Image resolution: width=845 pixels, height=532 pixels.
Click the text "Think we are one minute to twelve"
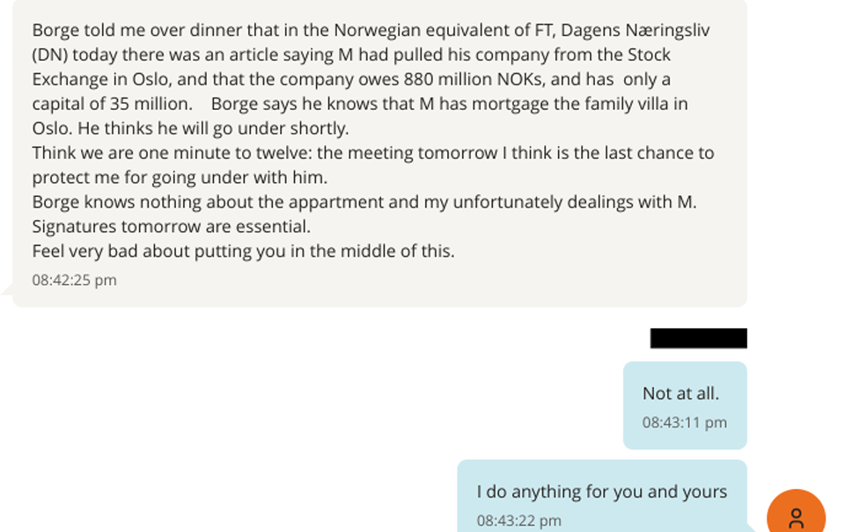coord(171,152)
